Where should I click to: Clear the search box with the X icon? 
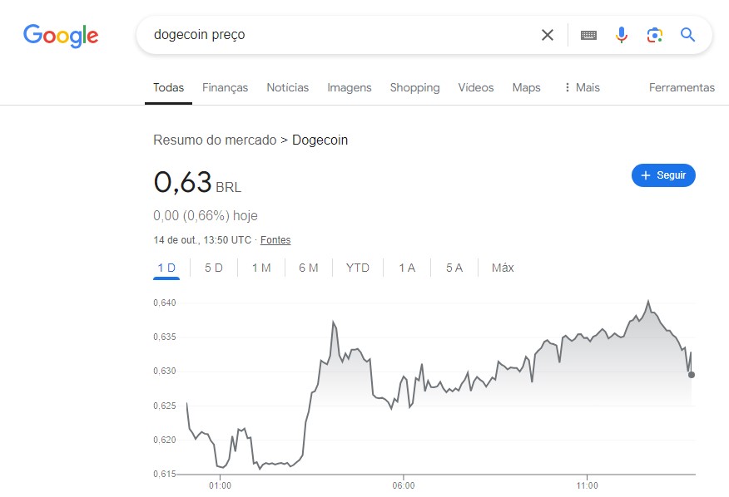pos(548,35)
